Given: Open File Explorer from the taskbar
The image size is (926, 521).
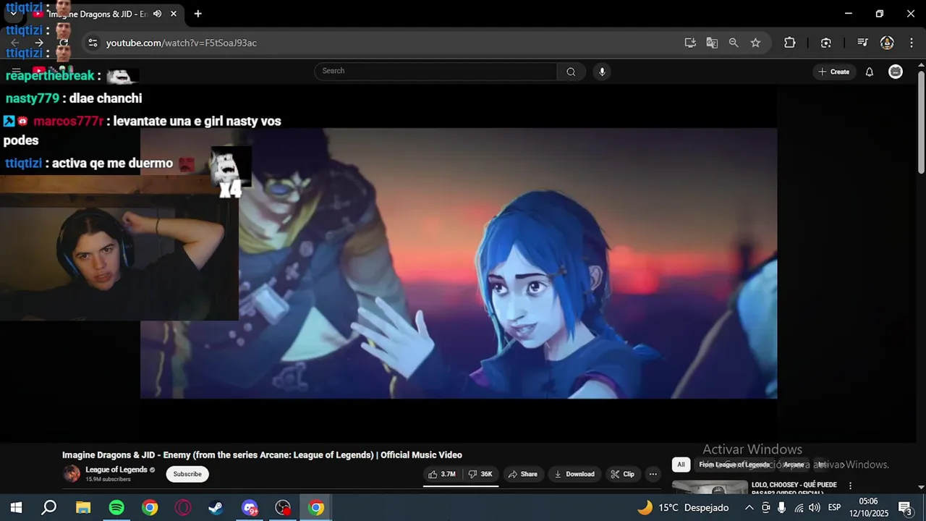Looking at the screenshot, I should click(83, 508).
